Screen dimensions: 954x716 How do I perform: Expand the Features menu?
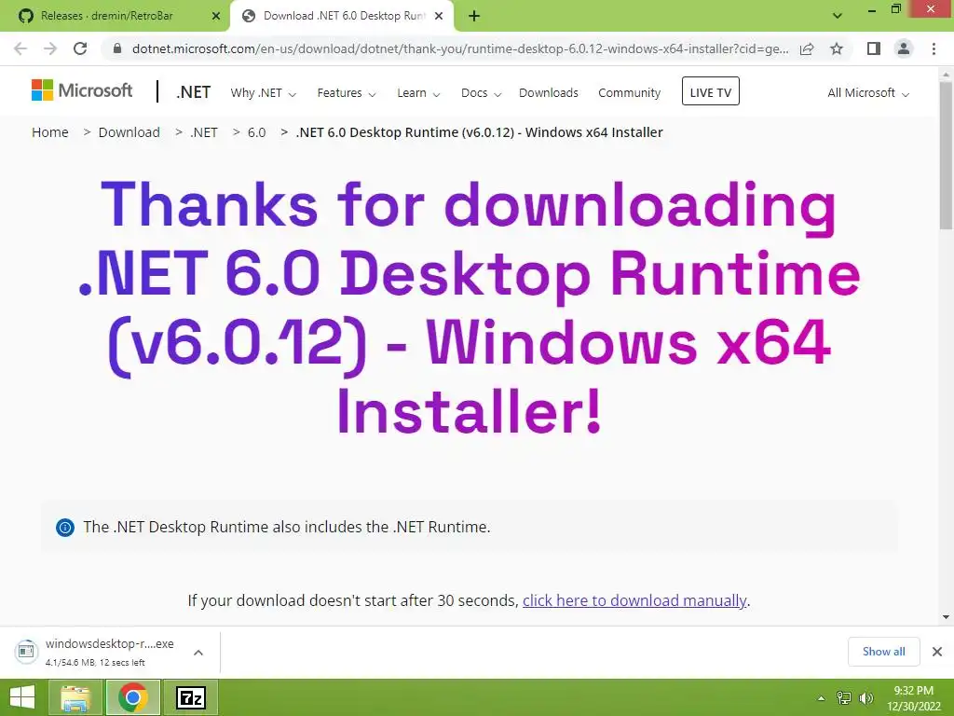point(347,93)
